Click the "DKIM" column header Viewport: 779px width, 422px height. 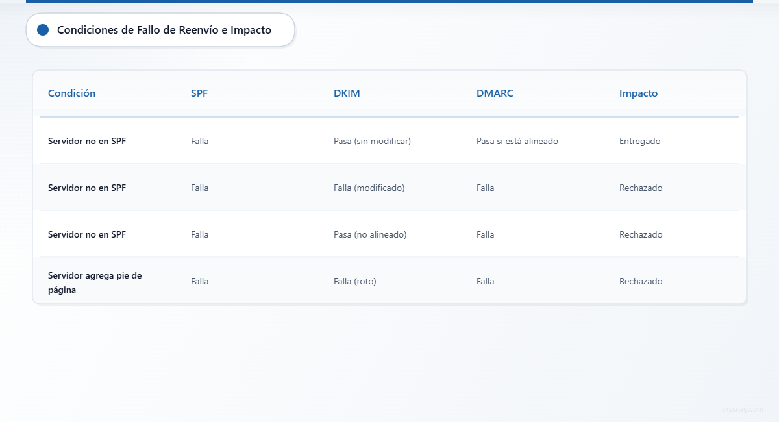click(347, 93)
